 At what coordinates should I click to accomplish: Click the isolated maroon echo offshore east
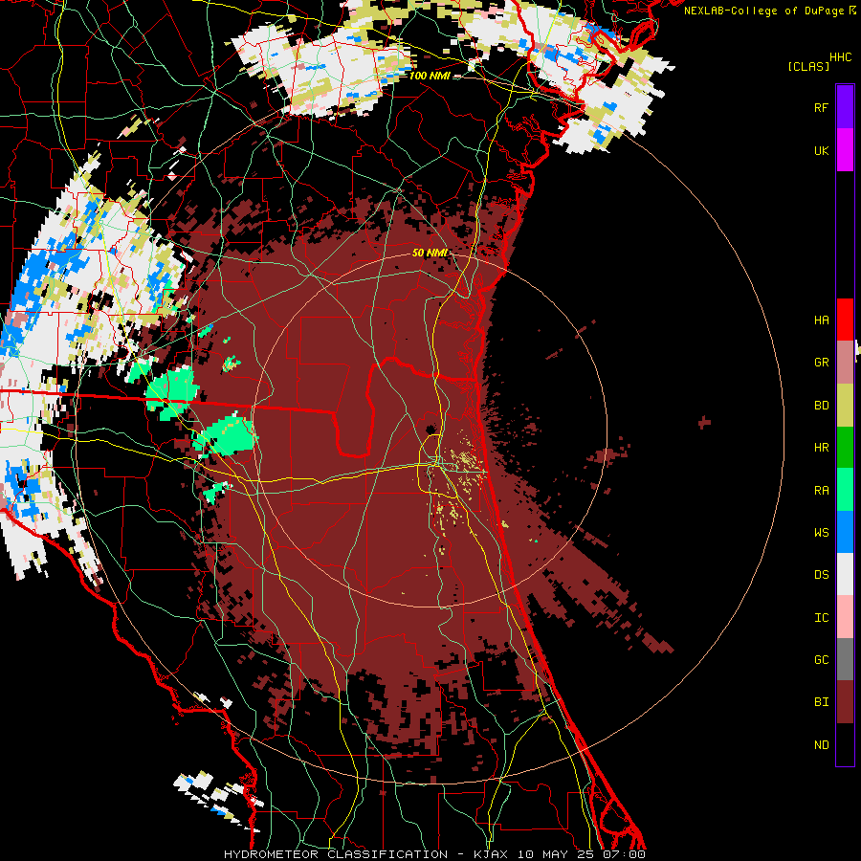pyautogui.click(x=704, y=422)
